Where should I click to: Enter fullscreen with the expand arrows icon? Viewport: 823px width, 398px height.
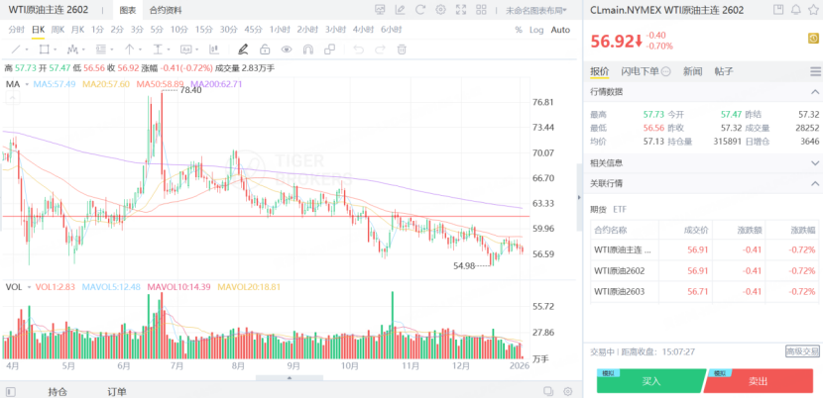(461, 10)
